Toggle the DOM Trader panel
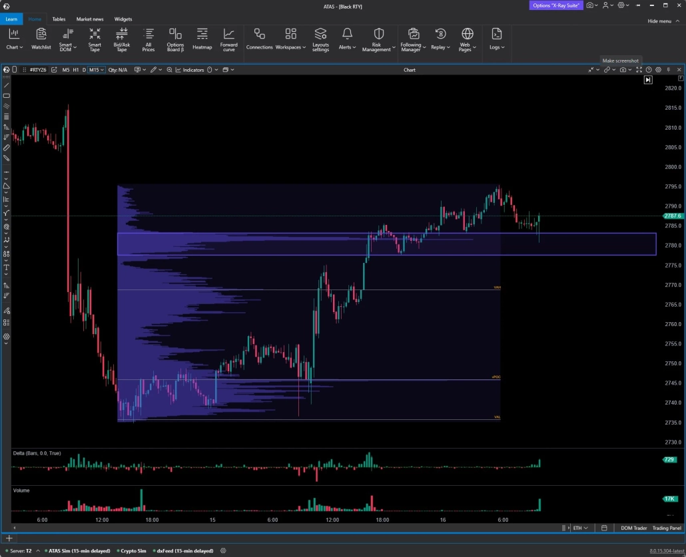Image resolution: width=686 pixels, height=557 pixels. (x=633, y=528)
